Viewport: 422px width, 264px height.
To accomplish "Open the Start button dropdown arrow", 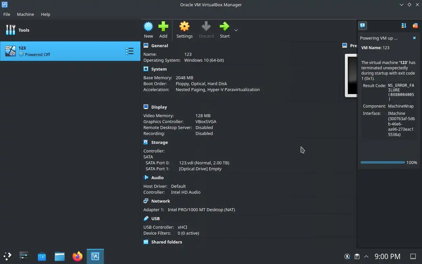I will pos(236,30).
